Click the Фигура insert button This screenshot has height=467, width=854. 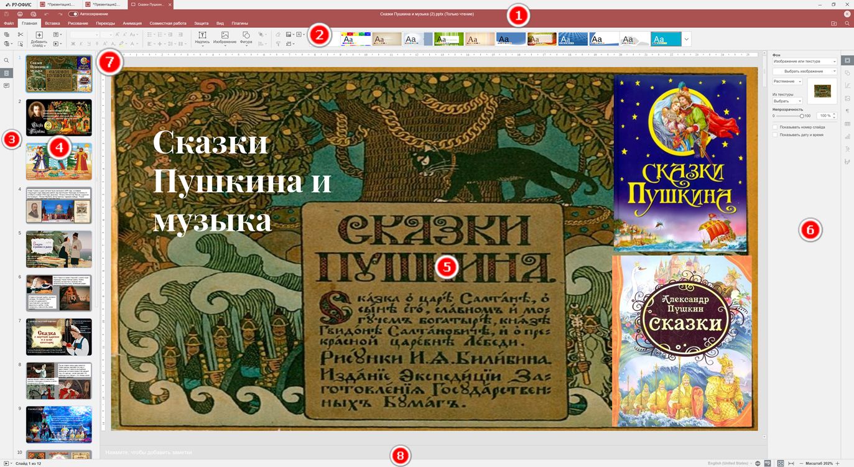(246, 39)
